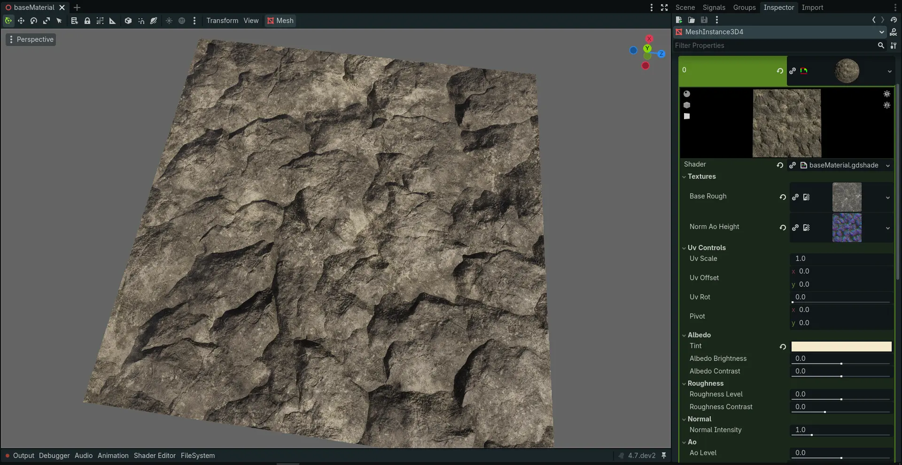Open the inspector property tools settings icon
This screenshot has height=465, width=902.
click(894, 46)
